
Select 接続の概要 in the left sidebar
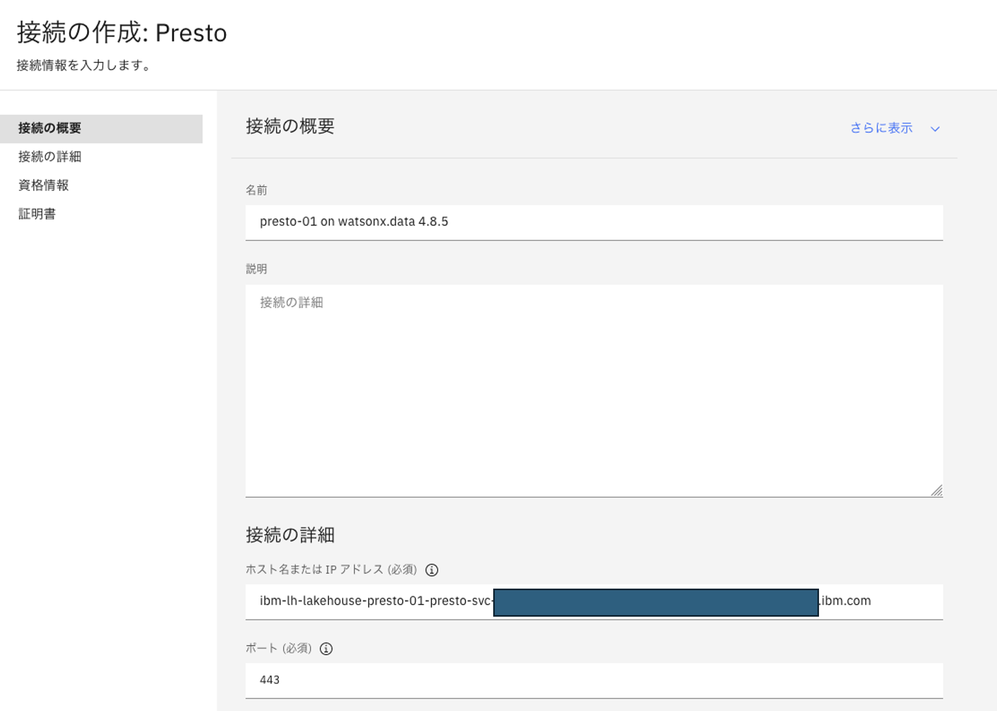tap(50, 128)
